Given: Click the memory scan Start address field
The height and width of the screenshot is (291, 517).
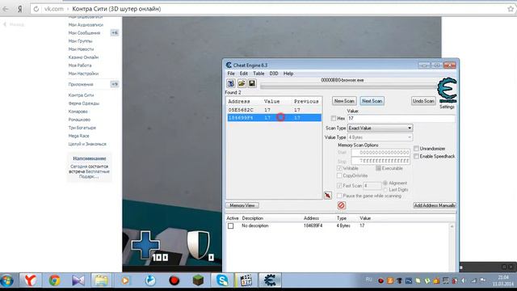Looking at the screenshot, I should [380, 153].
